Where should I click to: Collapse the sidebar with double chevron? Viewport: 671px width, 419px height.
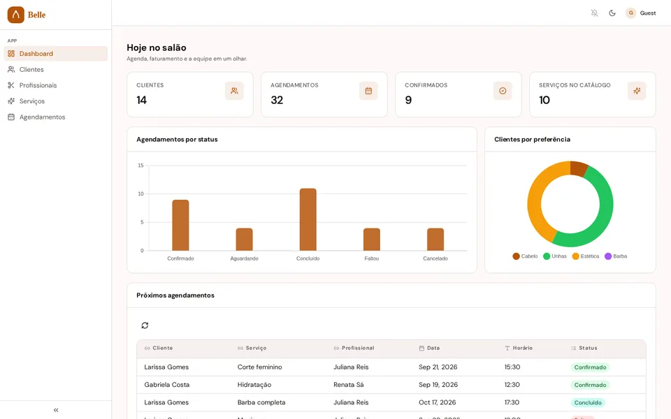coord(56,410)
